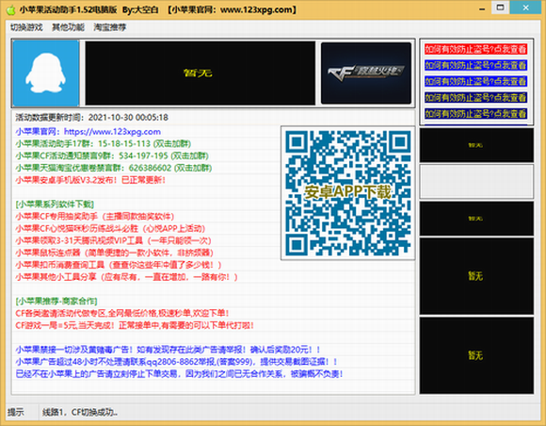Click the green apple title bar icon
The image size is (546, 426).
click(x=10, y=9)
